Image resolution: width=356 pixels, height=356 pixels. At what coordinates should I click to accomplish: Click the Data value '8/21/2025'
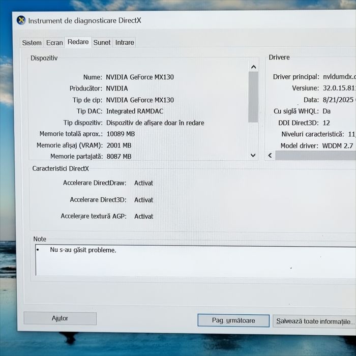338,100
